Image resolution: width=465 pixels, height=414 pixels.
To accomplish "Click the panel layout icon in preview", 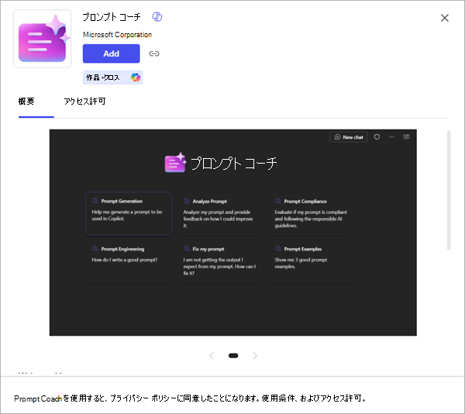I will (406, 136).
